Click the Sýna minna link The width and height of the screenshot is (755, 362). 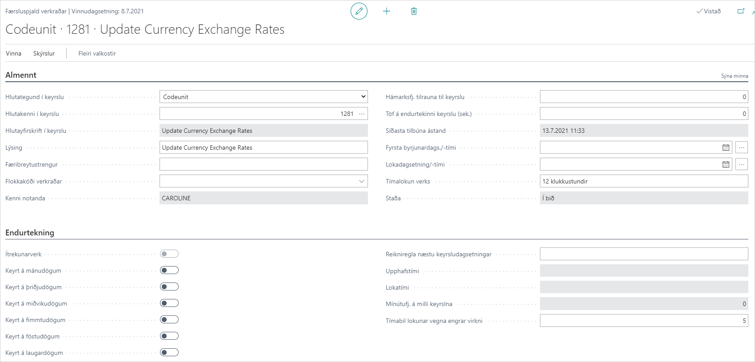click(x=734, y=76)
